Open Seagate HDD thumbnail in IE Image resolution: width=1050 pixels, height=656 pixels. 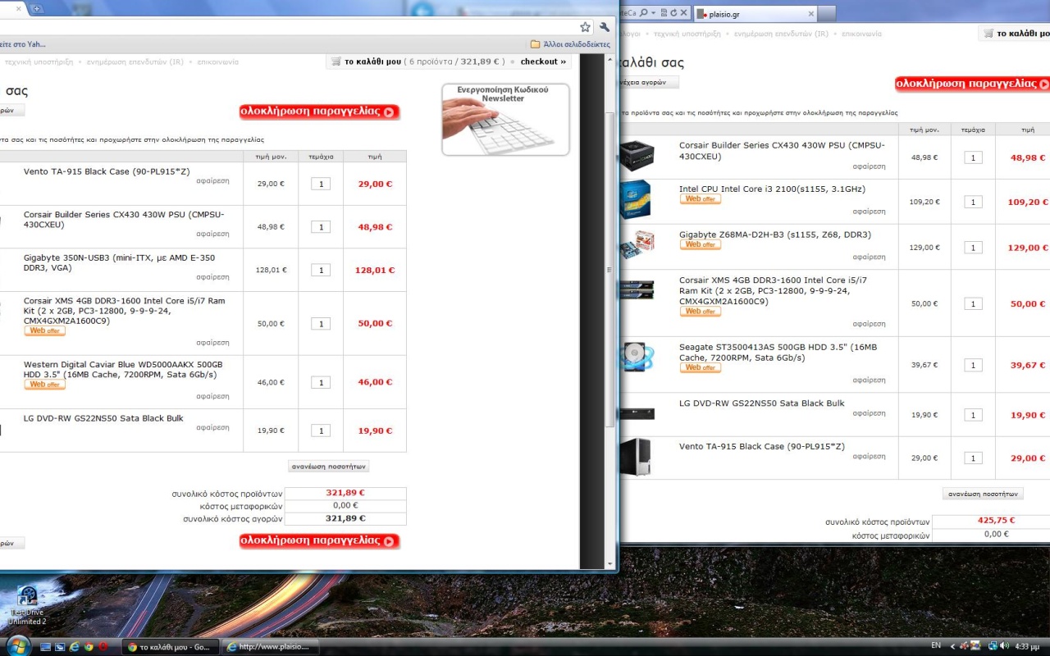[x=637, y=358]
